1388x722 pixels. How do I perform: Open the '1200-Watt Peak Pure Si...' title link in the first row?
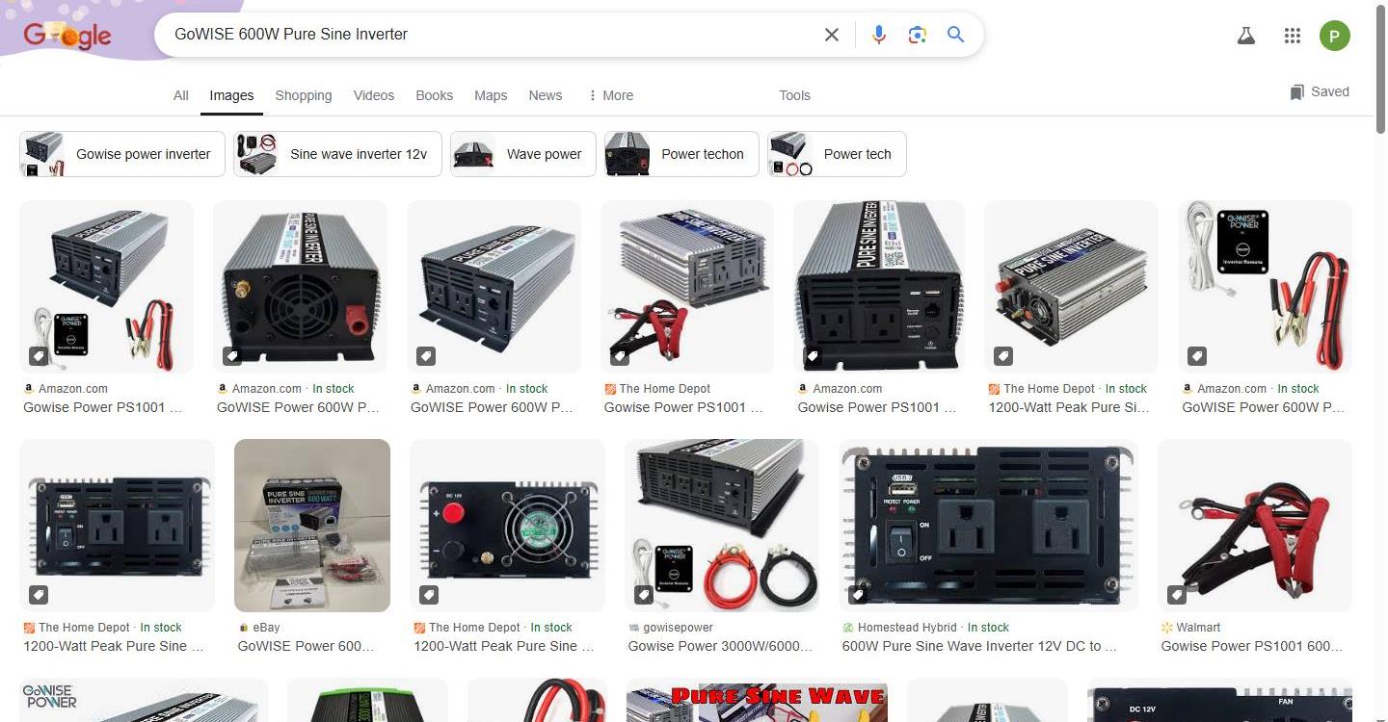[1069, 407]
